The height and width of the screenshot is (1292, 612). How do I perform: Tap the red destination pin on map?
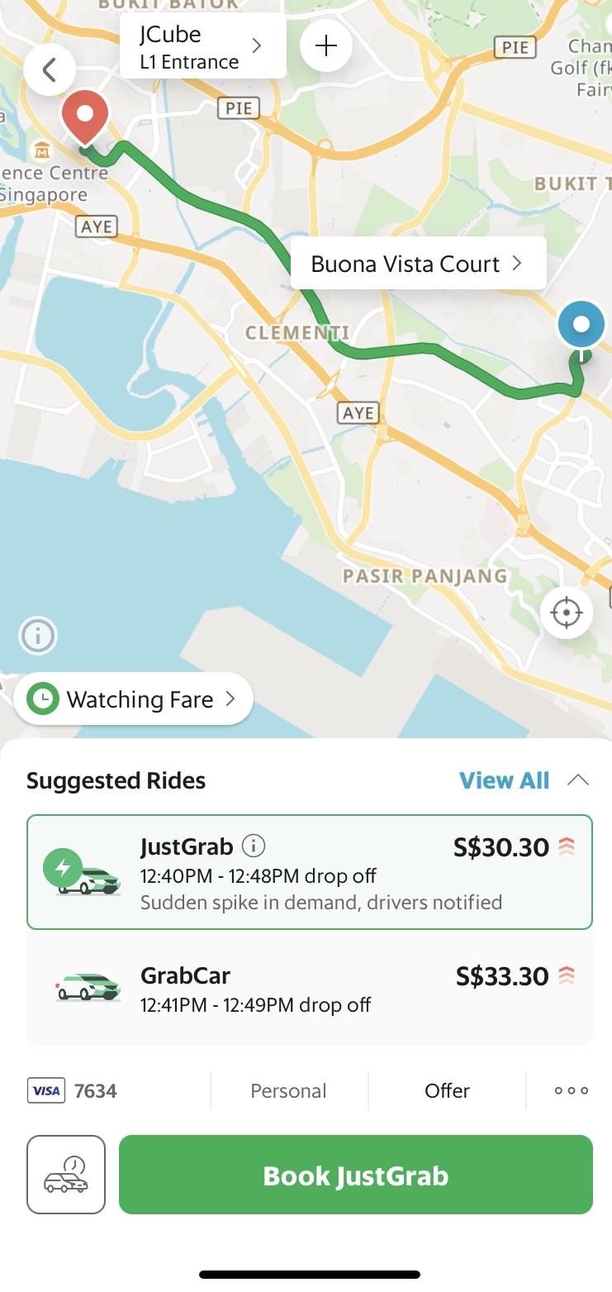(86, 117)
